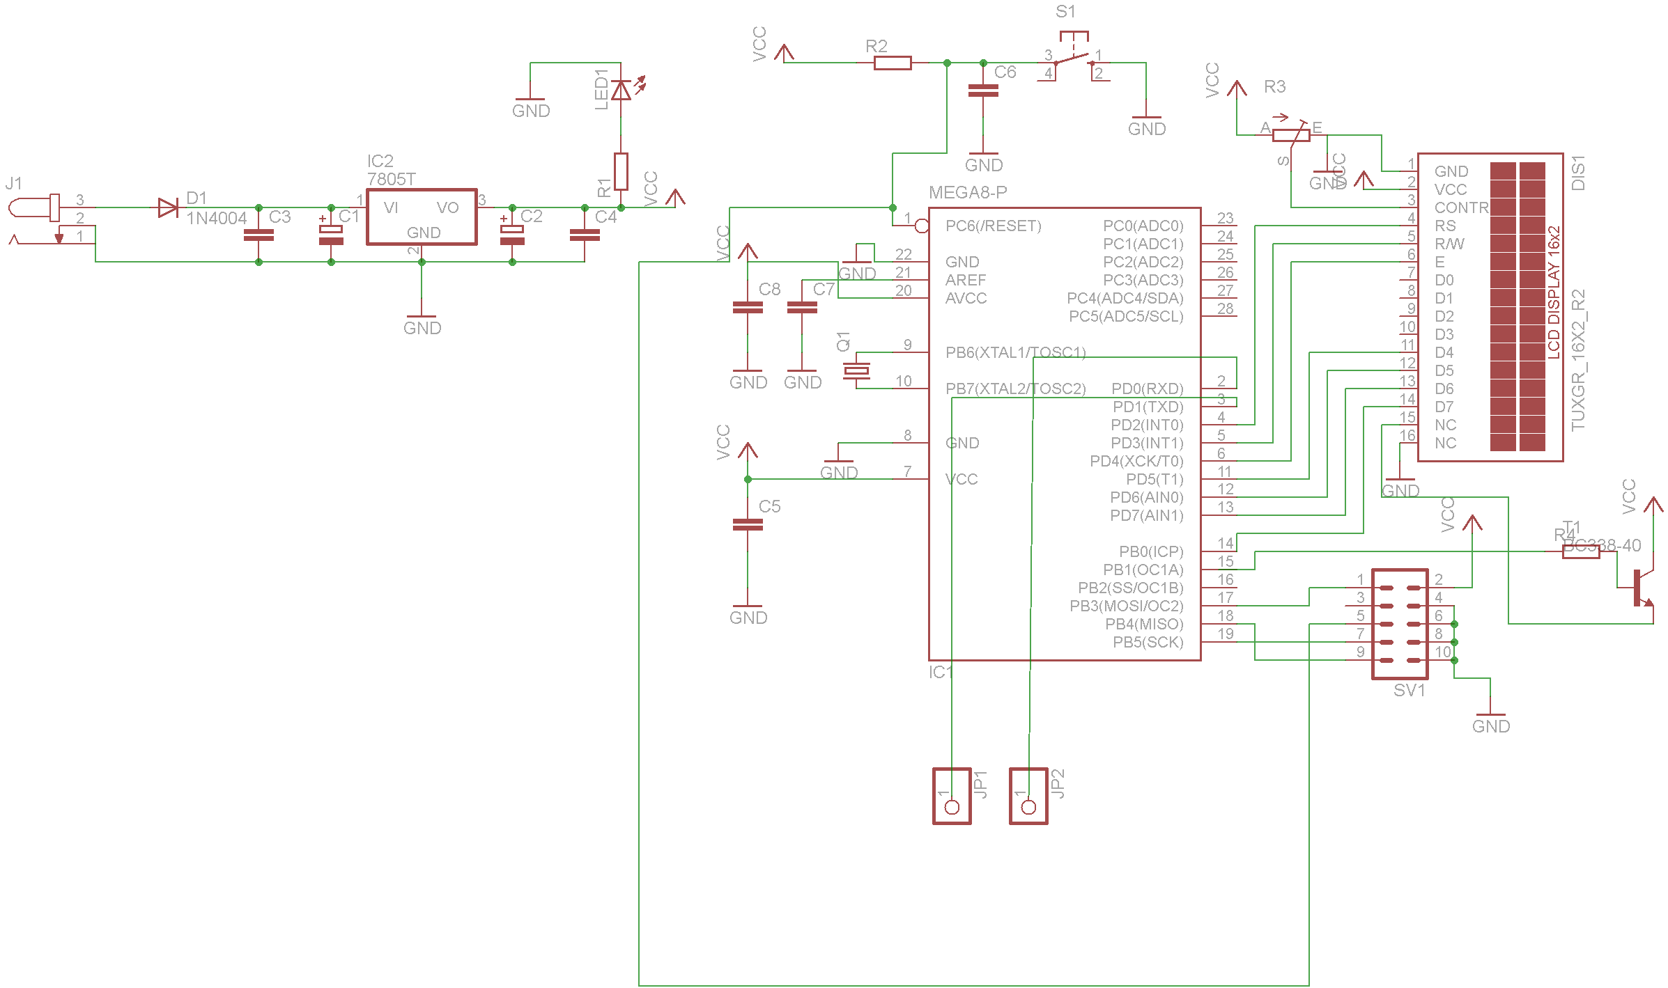The image size is (1668, 988).
Task: Click the R3 potentiometer symbol
Action: pyautogui.click(x=1290, y=135)
